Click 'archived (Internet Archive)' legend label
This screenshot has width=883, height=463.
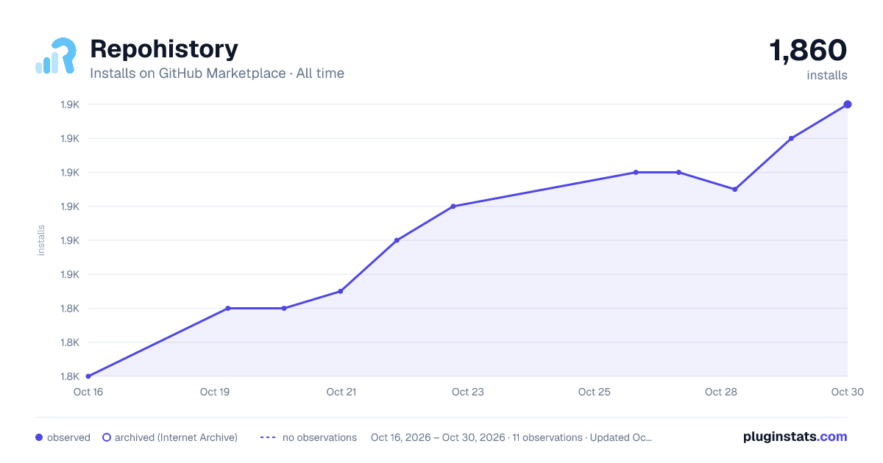coord(176,437)
